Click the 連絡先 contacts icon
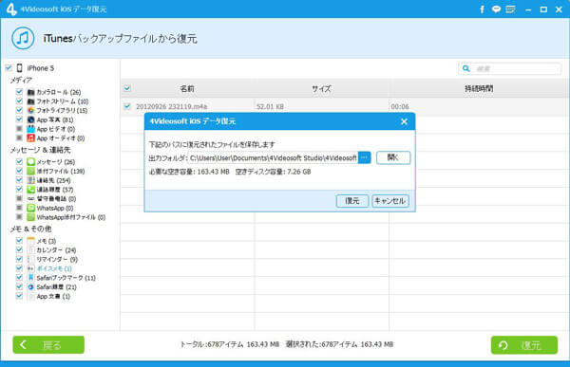Screen dimensions: 570x367 tap(31, 180)
